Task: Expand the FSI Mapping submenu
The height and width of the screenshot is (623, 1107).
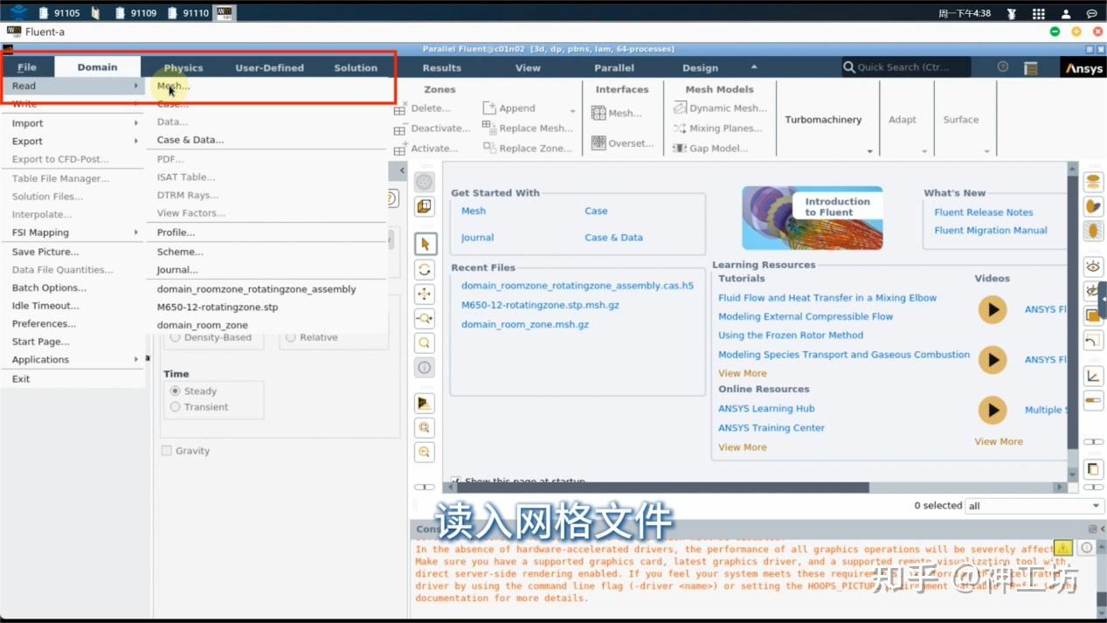Action: tap(73, 232)
